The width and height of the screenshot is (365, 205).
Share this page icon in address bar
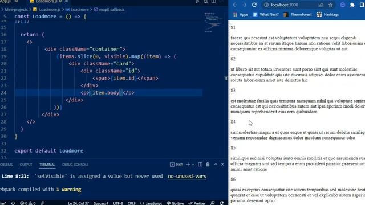321,5
